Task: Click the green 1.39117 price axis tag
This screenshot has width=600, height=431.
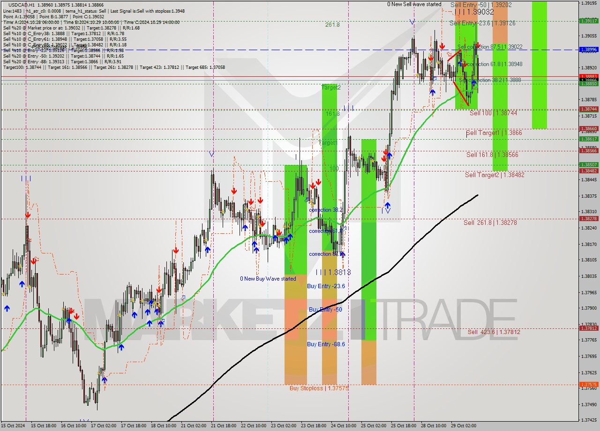Action: (589, 21)
